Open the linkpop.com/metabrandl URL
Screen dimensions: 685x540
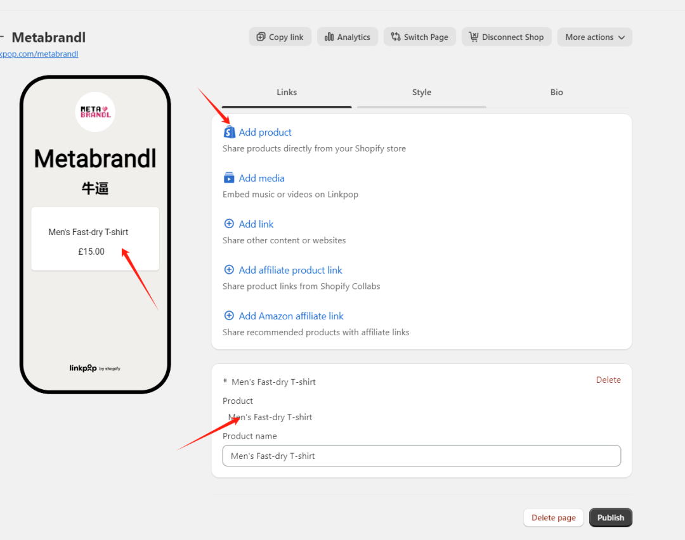(x=39, y=54)
